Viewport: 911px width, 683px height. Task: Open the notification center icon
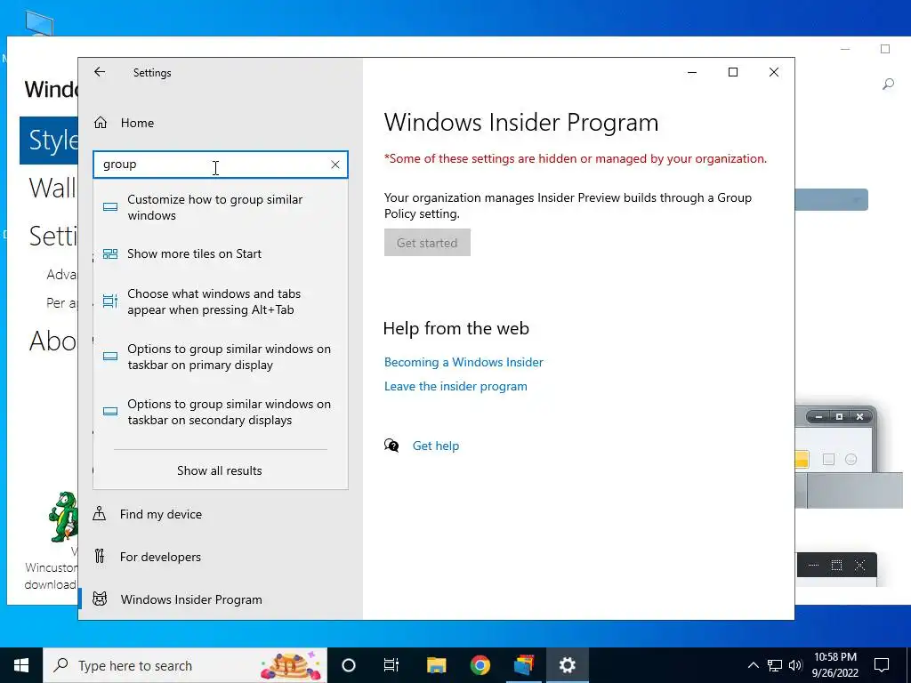tap(882, 665)
